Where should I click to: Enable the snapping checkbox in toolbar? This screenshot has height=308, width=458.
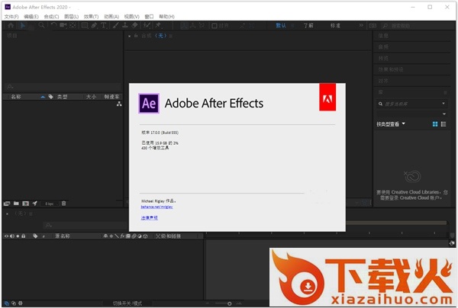point(214,26)
